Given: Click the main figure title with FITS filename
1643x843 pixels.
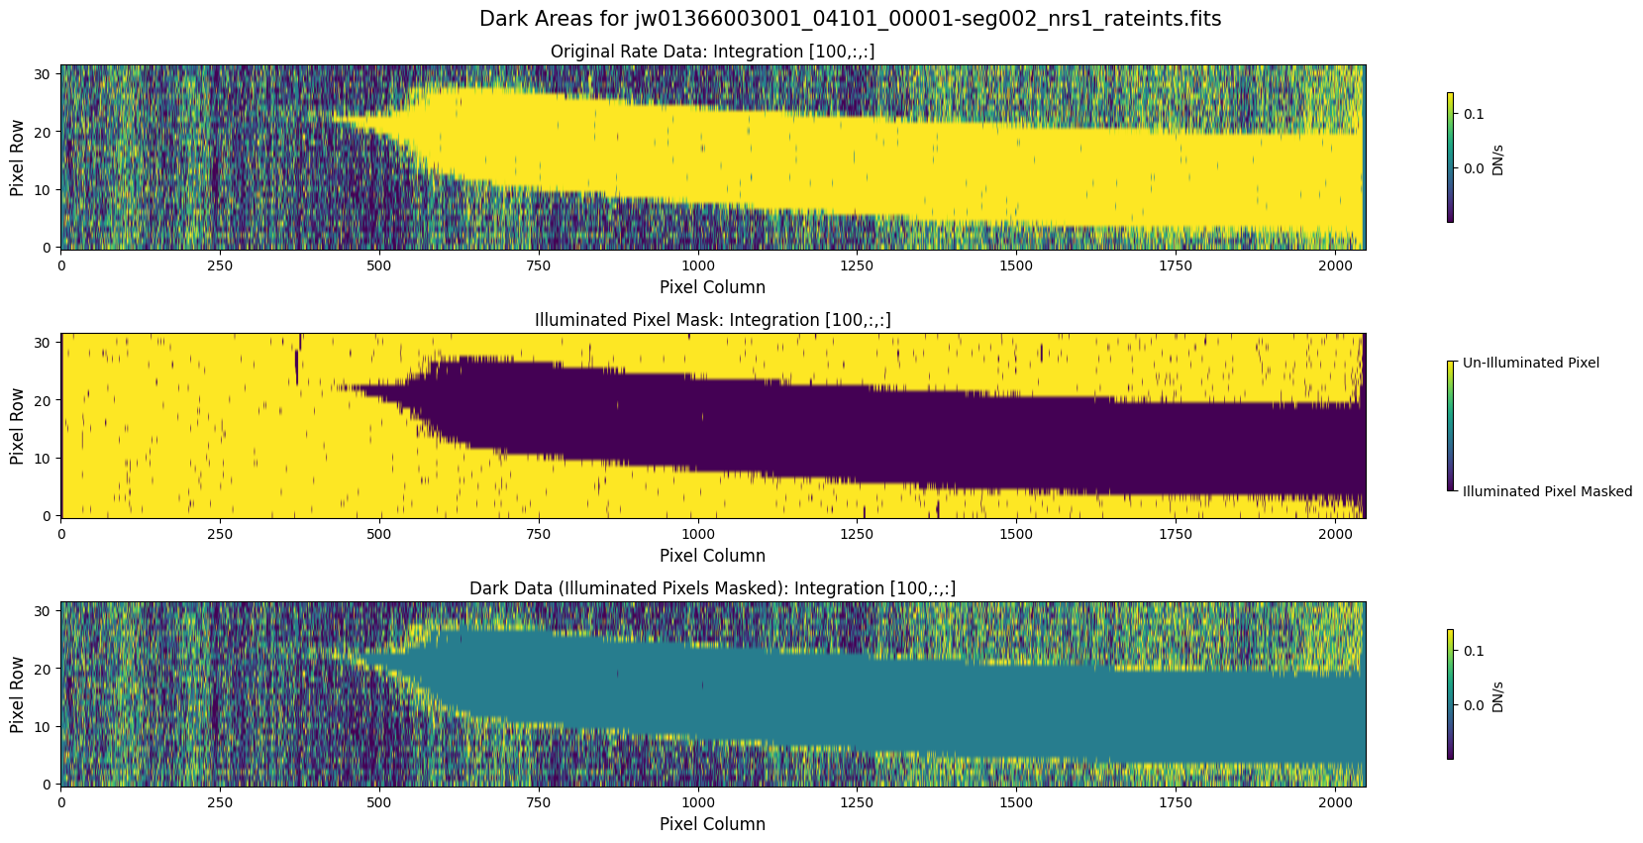Looking at the screenshot, I should coord(850,19).
